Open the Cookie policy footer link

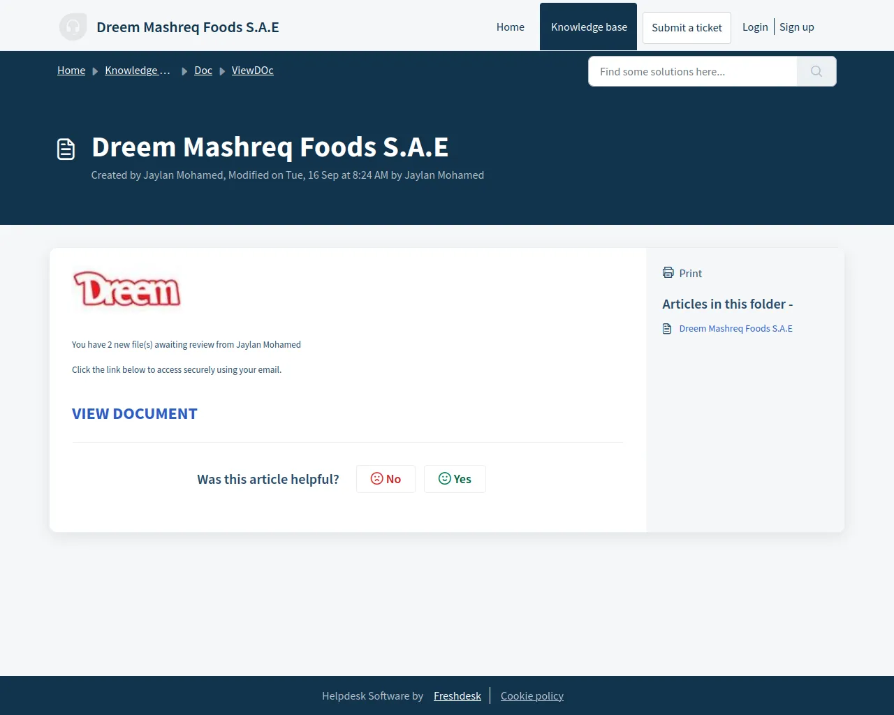(532, 696)
